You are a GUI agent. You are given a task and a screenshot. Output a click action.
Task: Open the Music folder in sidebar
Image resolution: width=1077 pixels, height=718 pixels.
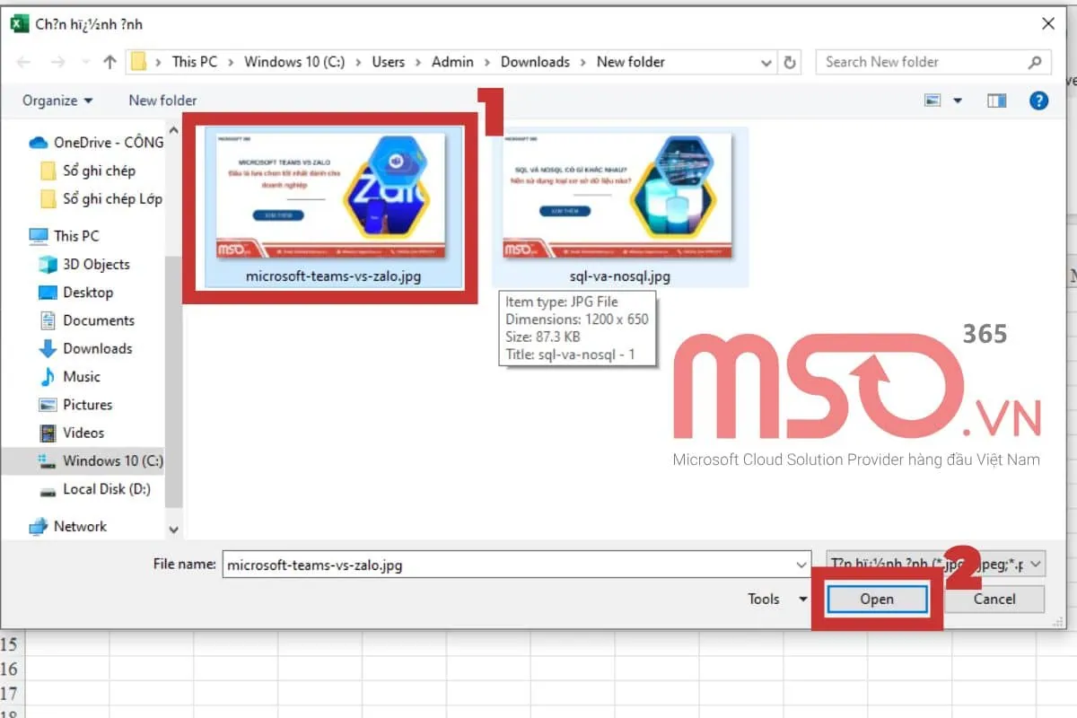pyautogui.click(x=81, y=376)
